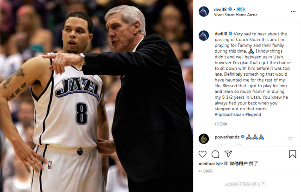Open the Vivint Smart Home Arena location
301x192 pixels.
point(236,15)
